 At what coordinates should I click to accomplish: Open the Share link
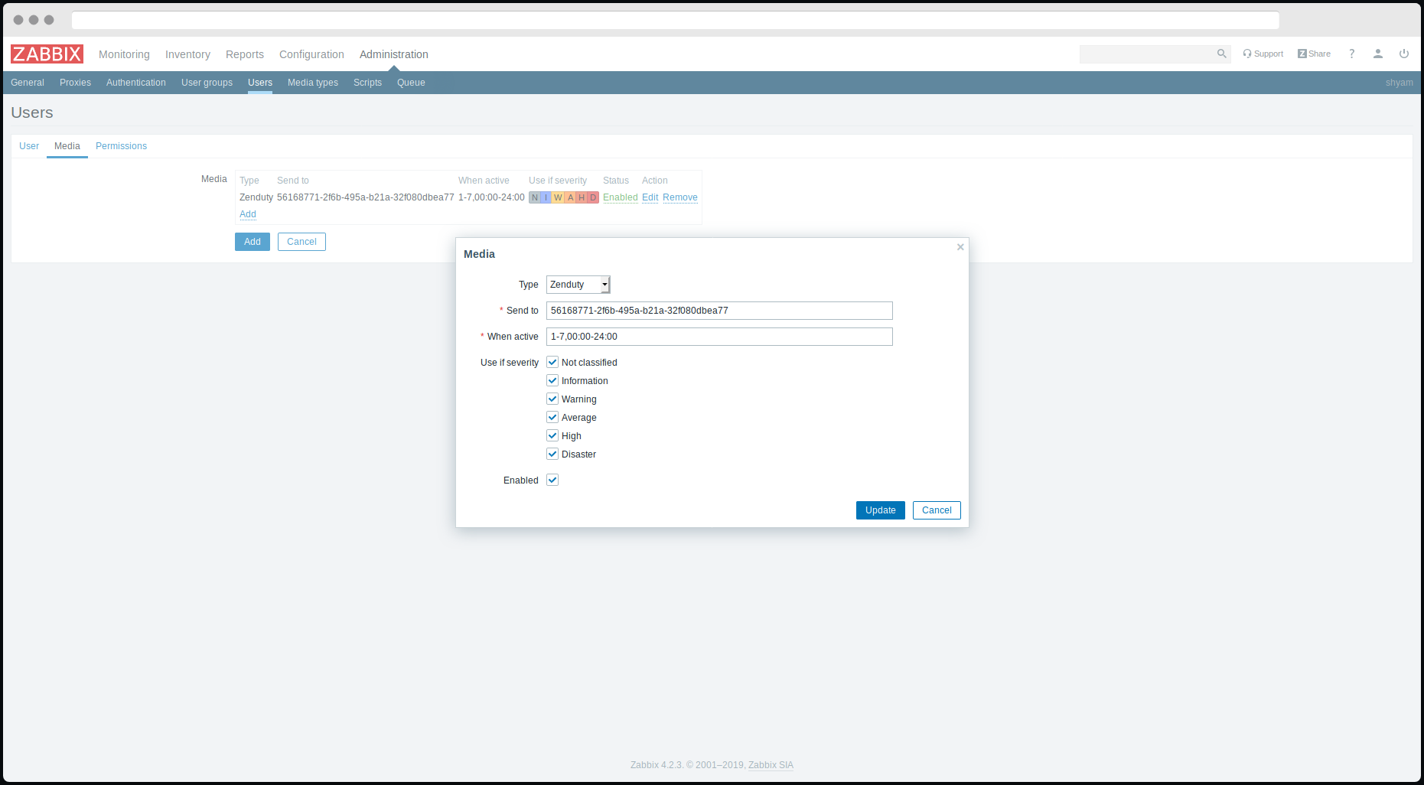tap(1314, 54)
